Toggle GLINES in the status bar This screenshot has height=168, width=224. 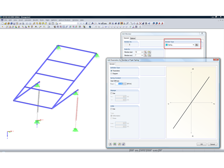tap(155, 151)
